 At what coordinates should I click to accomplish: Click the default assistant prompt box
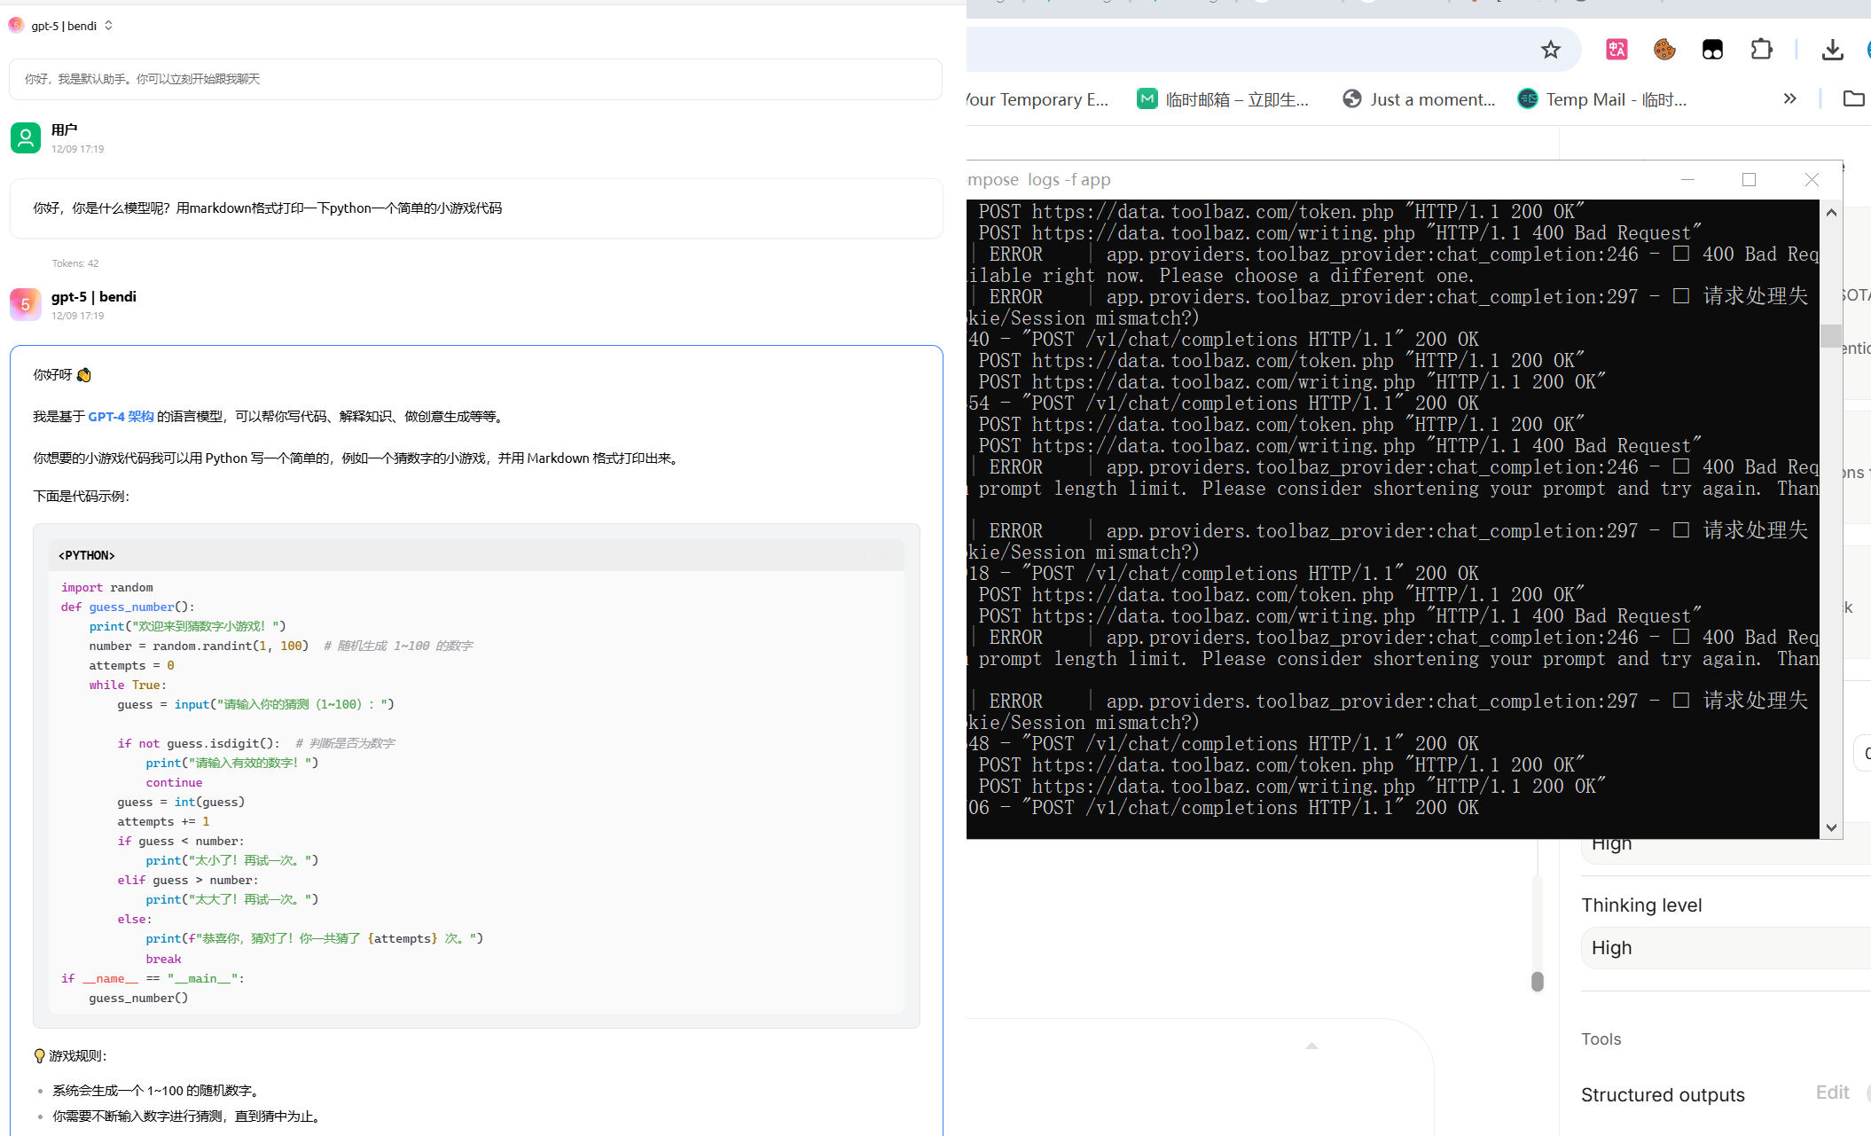click(475, 80)
